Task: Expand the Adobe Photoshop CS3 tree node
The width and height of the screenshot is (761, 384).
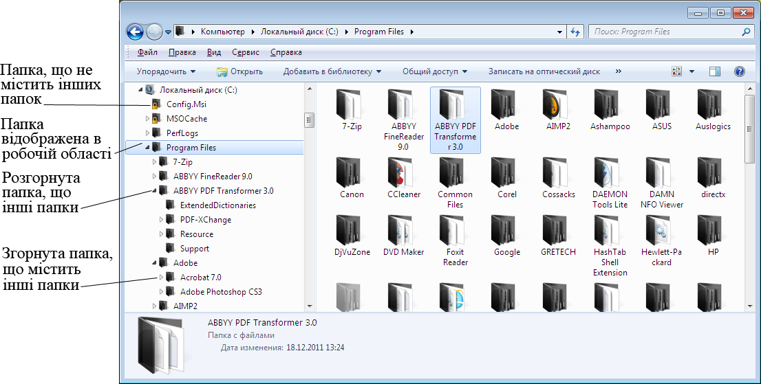Action: (x=162, y=292)
